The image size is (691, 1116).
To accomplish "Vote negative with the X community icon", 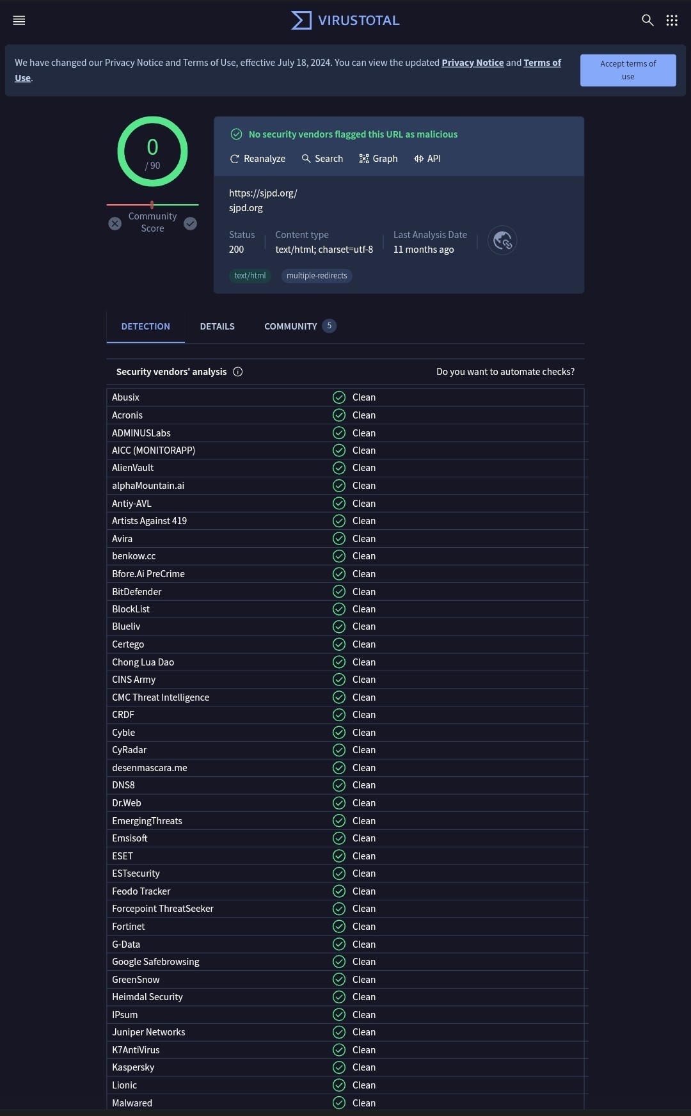I will [x=115, y=223].
